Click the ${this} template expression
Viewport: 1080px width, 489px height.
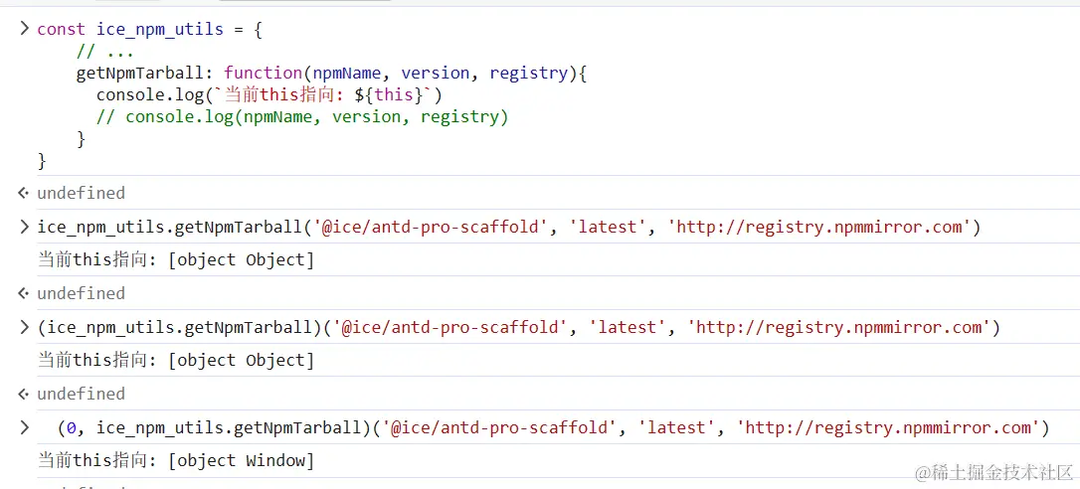click(388, 95)
